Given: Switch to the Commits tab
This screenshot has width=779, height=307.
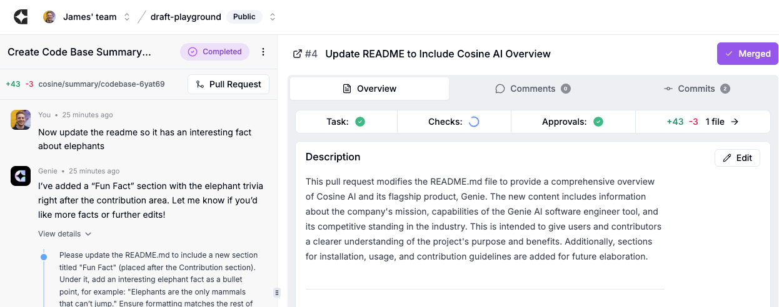Looking at the screenshot, I should 696,89.
